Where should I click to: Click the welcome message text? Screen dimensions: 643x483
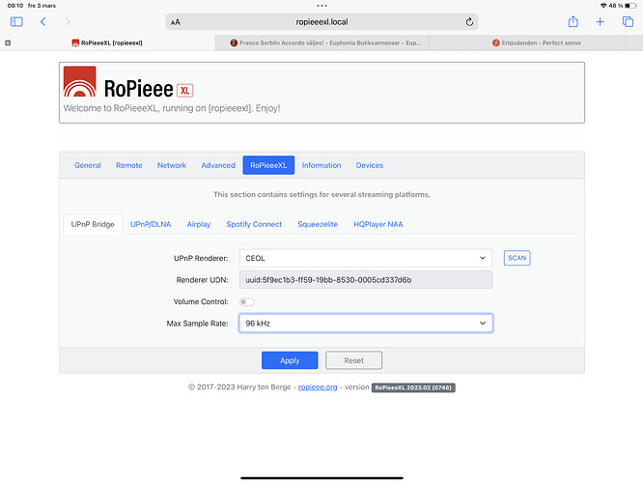tap(172, 108)
